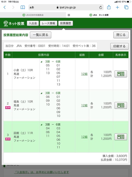Select the 福島（土）10R race text
Image resolution: width=132 pixels, height=177 pixels.
[23, 102]
